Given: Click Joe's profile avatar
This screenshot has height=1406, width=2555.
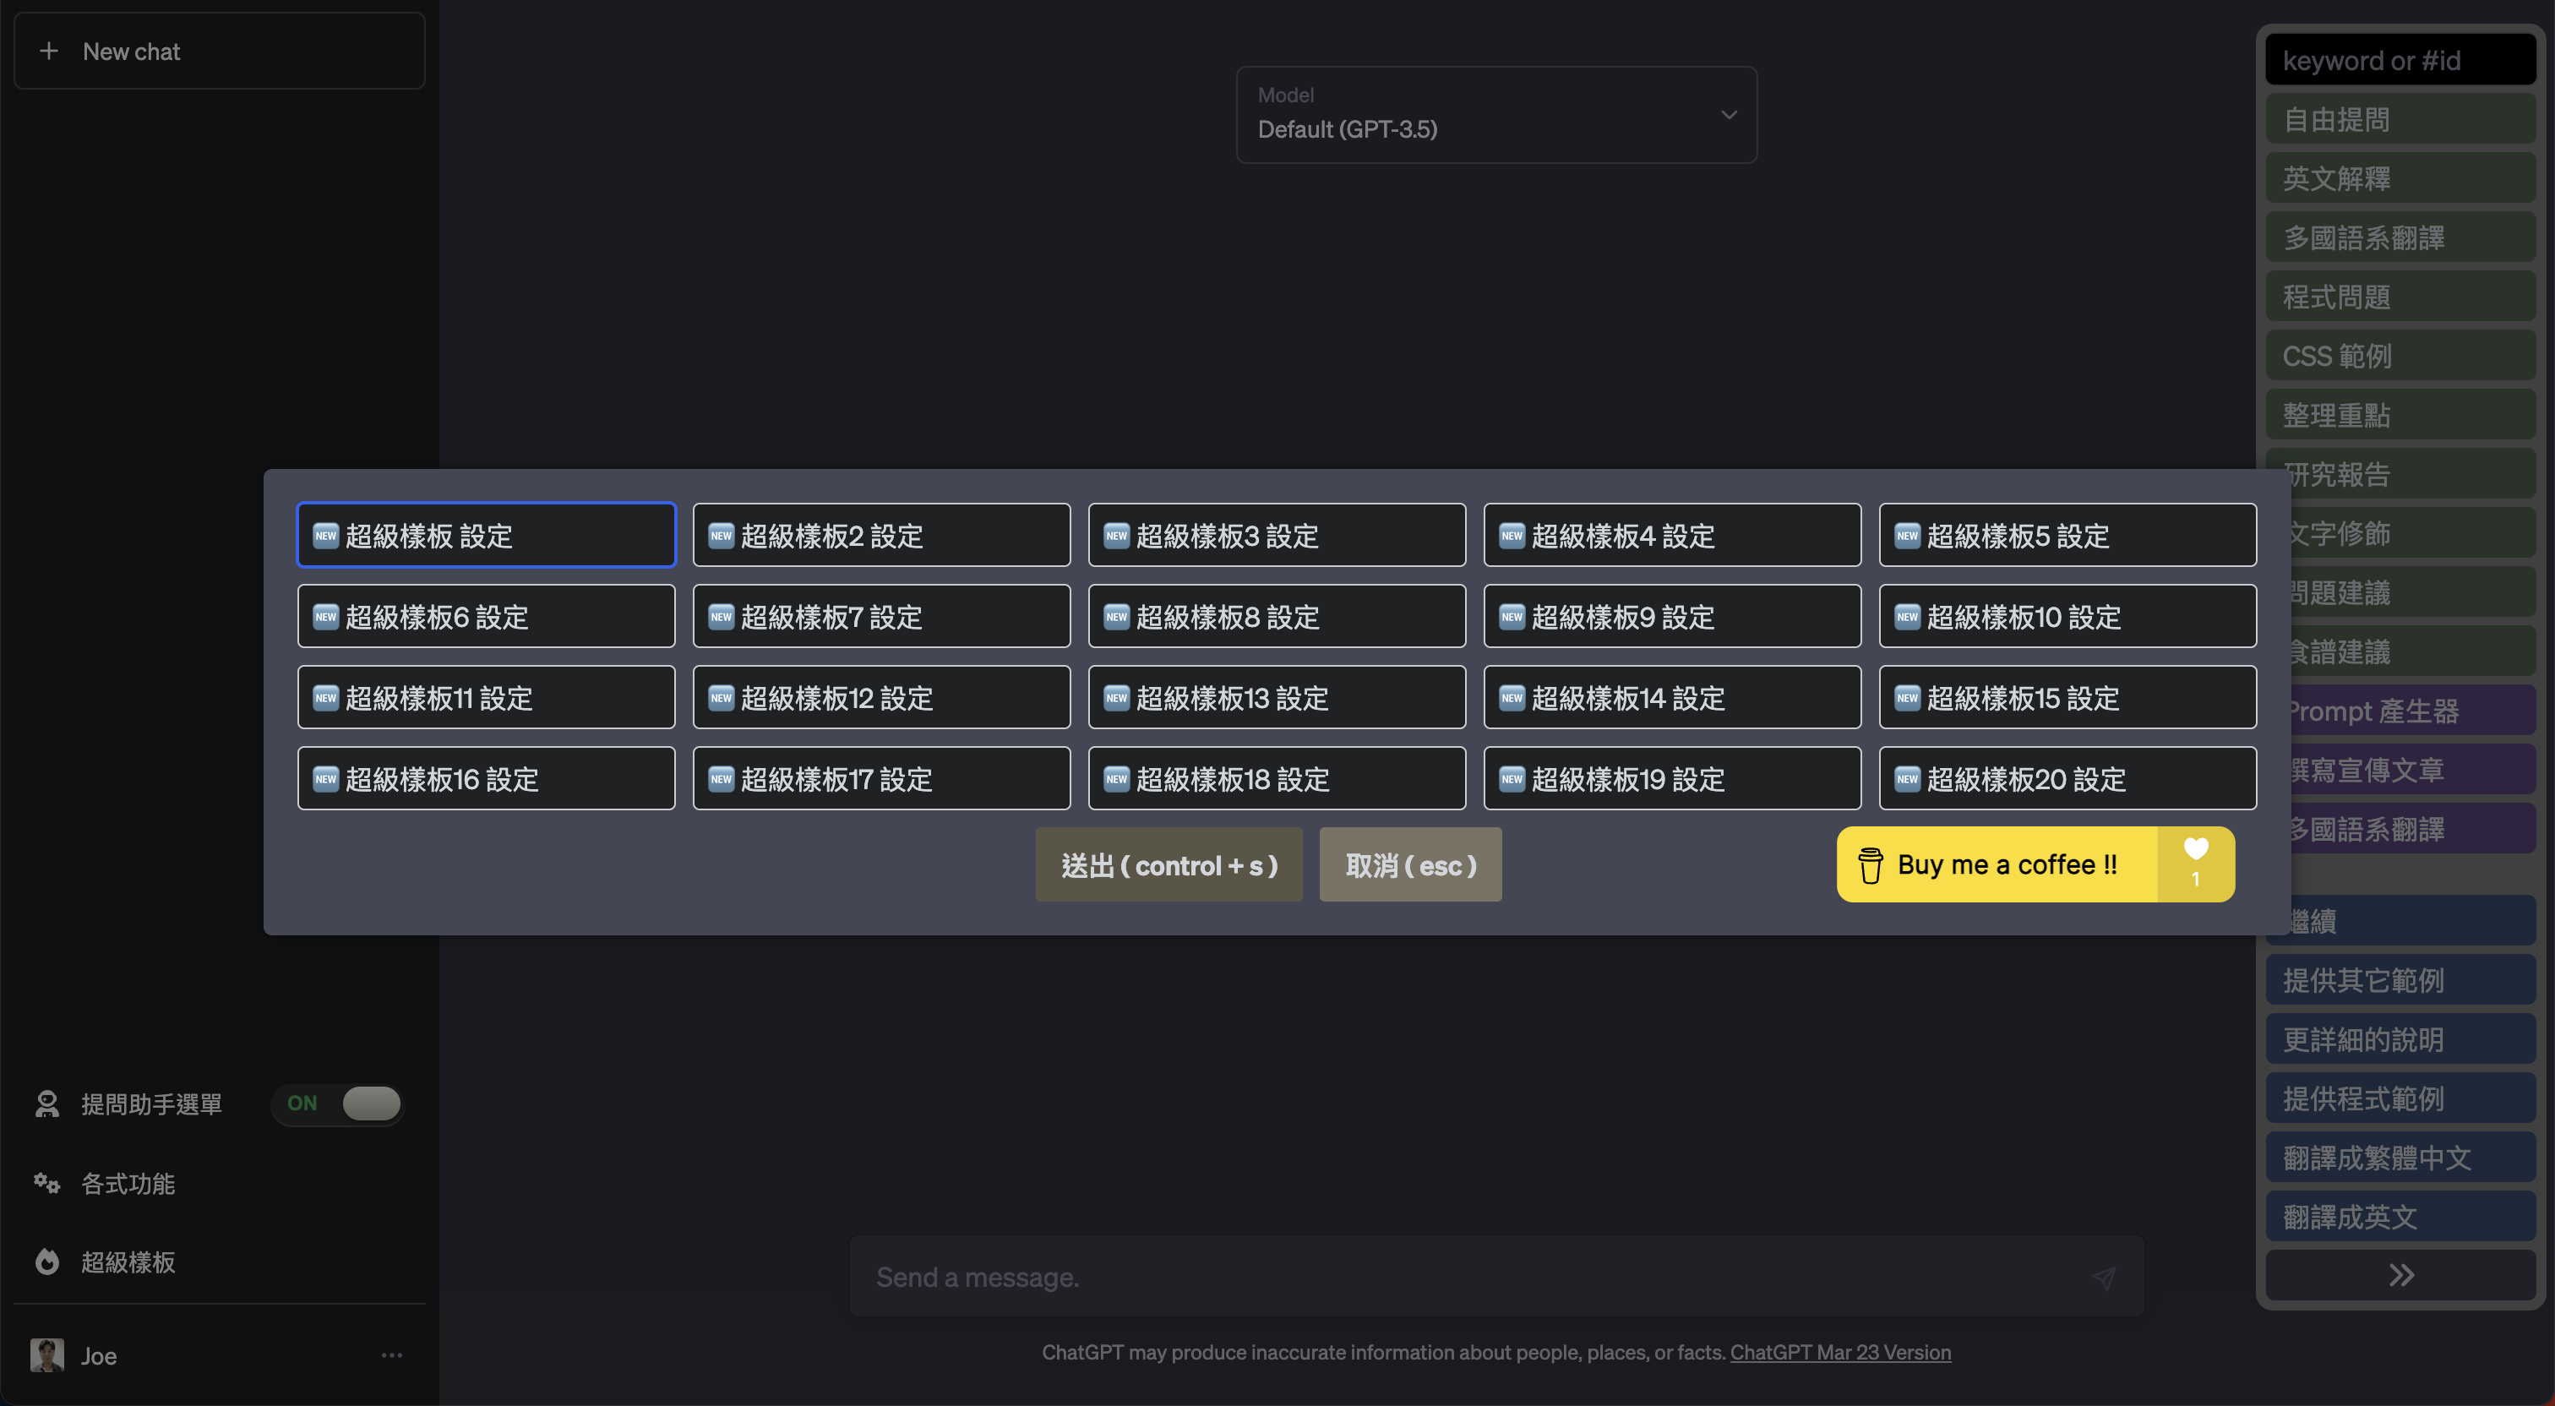Looking at the screenshot, I should 46,1355.
